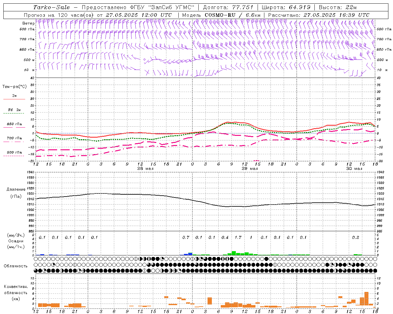Click the '30 мая' date label
This screenshot has width=393, height=314.
tap(354, 169)
